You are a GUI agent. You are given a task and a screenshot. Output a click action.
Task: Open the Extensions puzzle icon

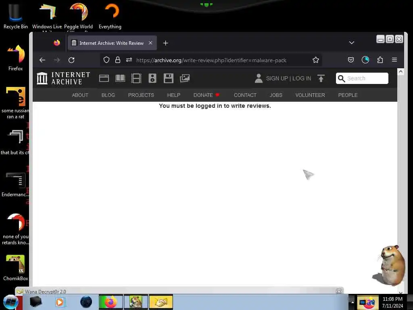380,60
